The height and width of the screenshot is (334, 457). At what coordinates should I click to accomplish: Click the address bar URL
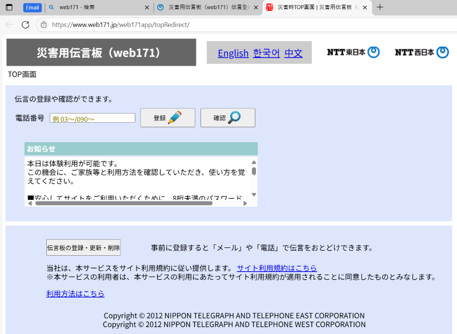[x=121, y=25]
